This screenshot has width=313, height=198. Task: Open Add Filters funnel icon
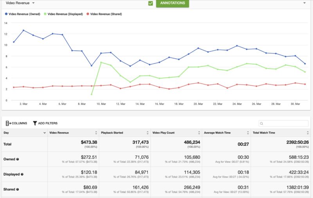point(35,123)
